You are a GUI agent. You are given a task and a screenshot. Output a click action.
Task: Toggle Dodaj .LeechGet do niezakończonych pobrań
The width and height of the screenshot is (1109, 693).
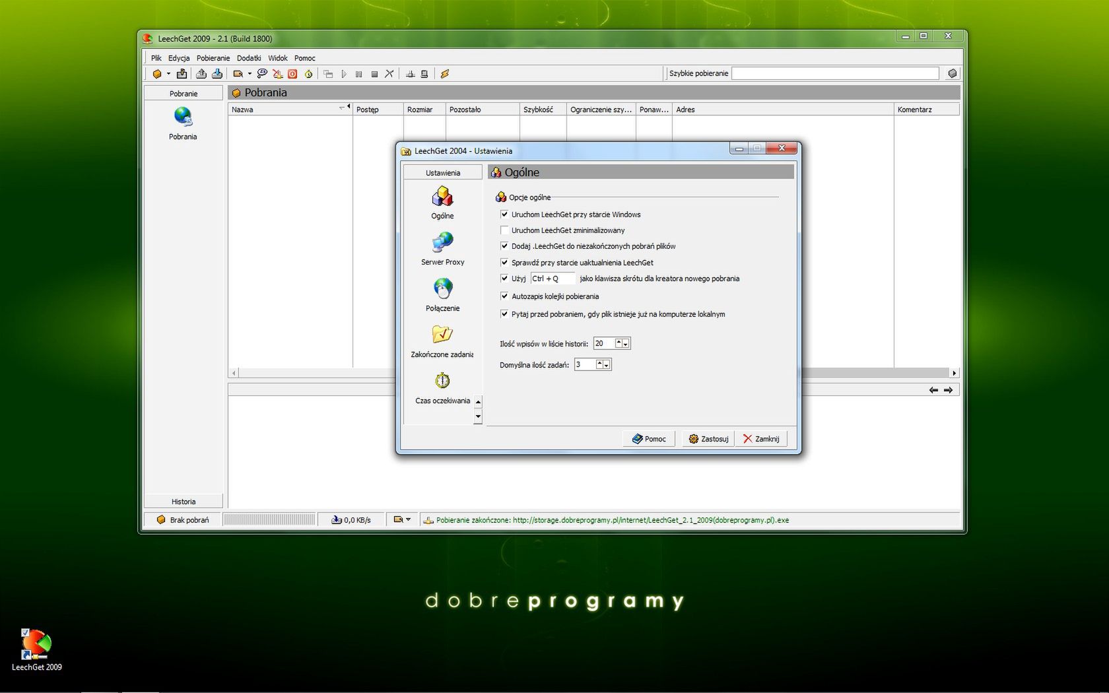[x=504, y=246]
